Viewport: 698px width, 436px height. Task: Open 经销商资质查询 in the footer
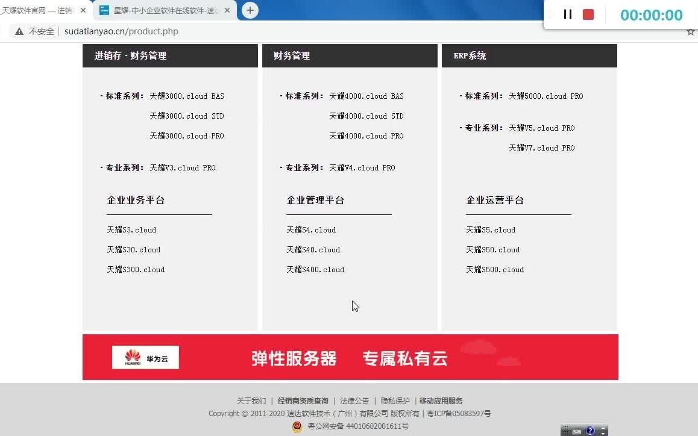(304, 400)
